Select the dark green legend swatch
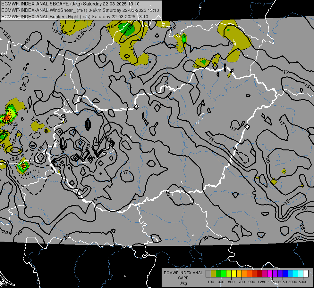Viewport: 314px width, 288px height. tap(218, 274)
